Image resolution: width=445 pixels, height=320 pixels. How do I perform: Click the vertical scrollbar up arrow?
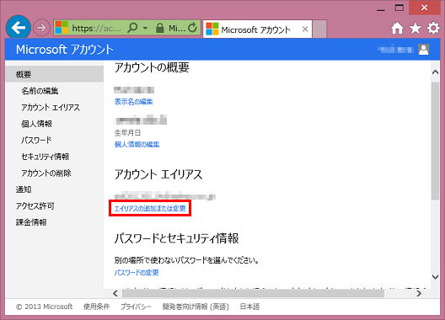click(436, 72)
